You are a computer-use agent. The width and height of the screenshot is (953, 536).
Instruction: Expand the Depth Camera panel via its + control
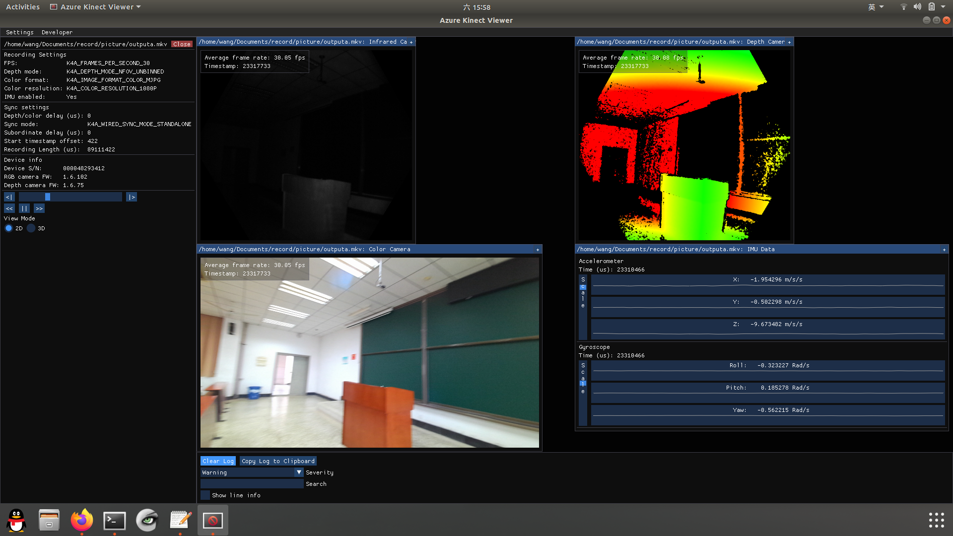click(x=789, y=42)
